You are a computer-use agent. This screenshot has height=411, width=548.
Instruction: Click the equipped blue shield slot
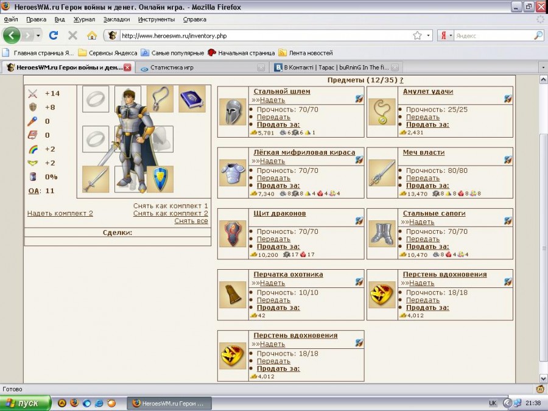pyautogui.click(x=160, y=179)
